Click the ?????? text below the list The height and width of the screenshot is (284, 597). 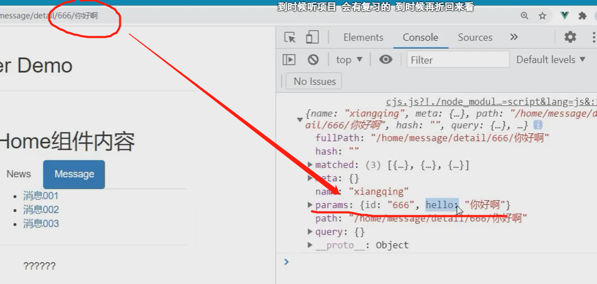click(39, 266)
